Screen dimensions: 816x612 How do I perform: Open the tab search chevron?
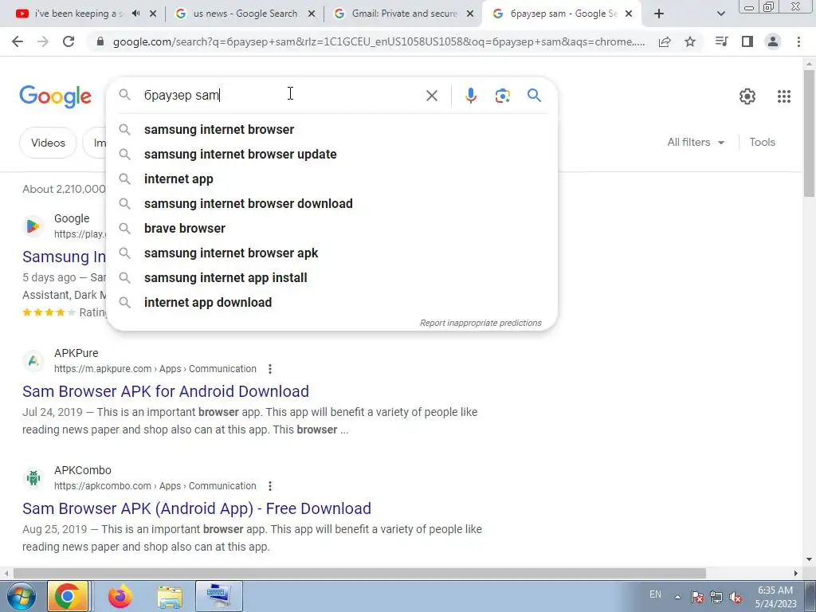[x=720, y=14]
